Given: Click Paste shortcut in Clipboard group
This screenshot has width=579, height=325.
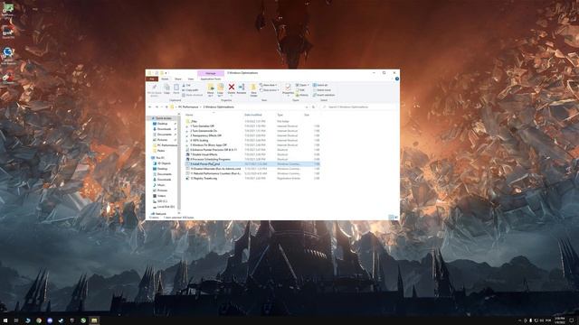Looking at the screenshot, I should (x=193, y=95).
